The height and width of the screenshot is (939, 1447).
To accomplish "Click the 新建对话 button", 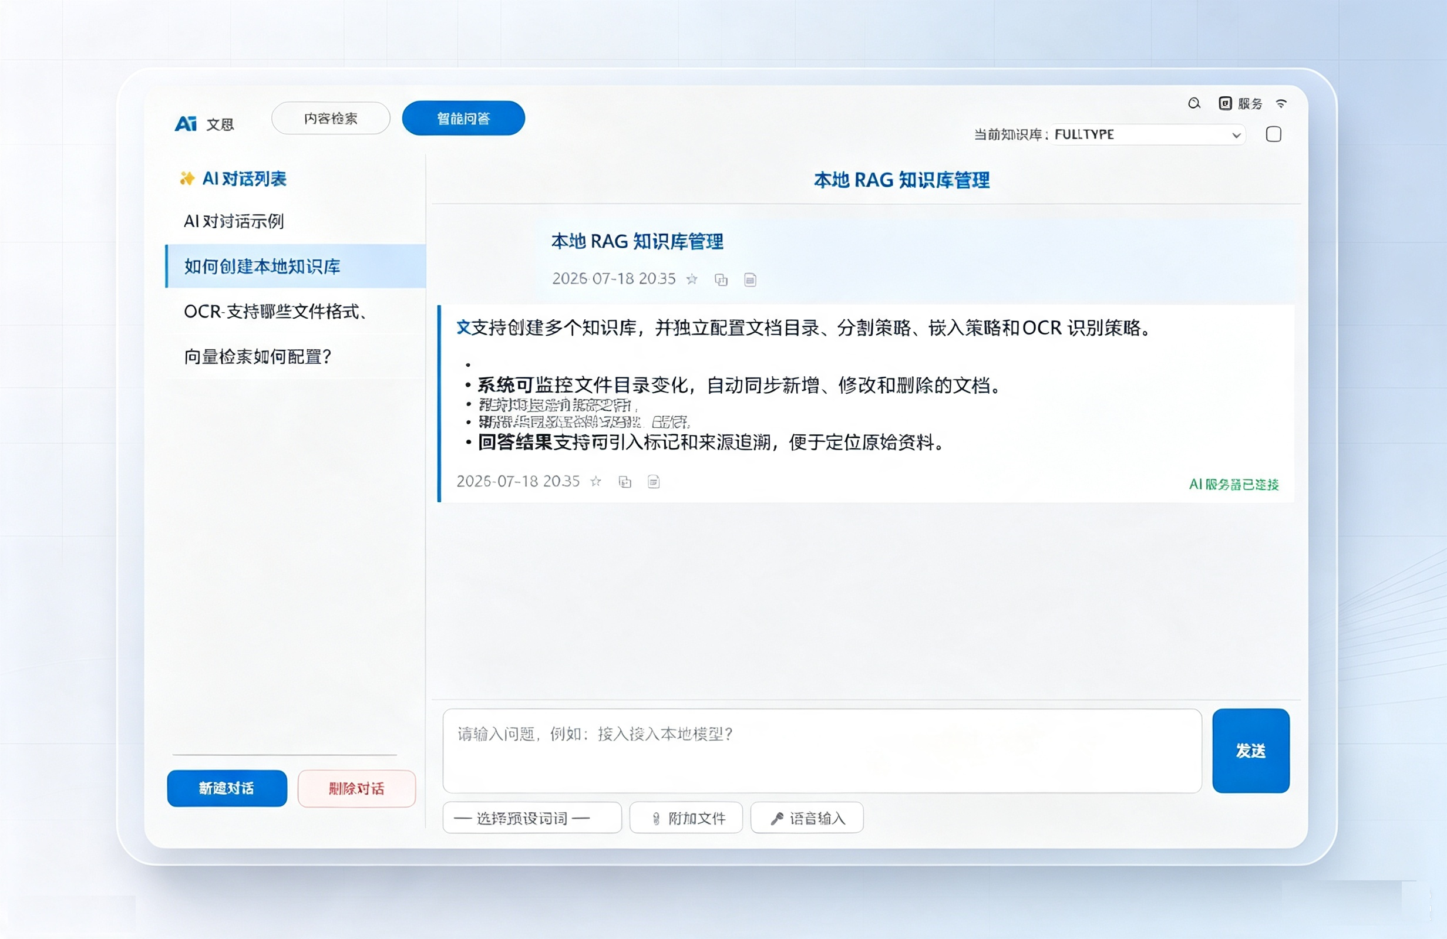I will click(227, 788).
